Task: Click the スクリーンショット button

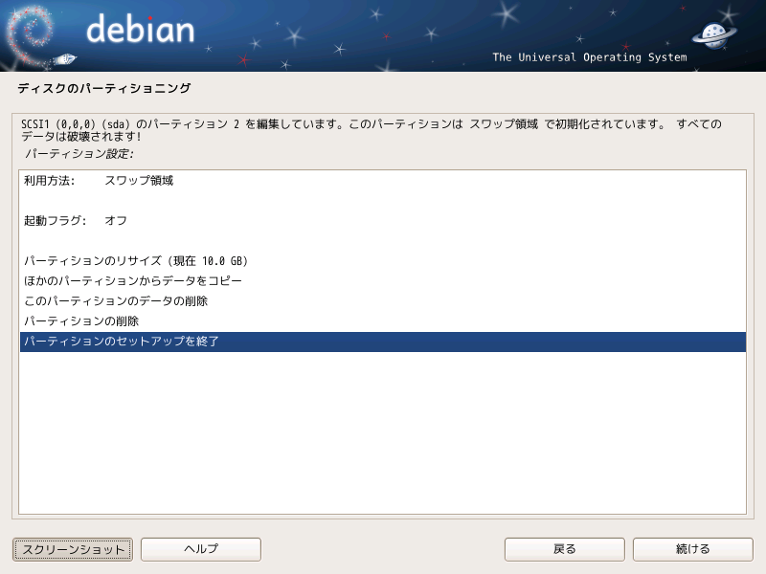Action: coord(73,549)
